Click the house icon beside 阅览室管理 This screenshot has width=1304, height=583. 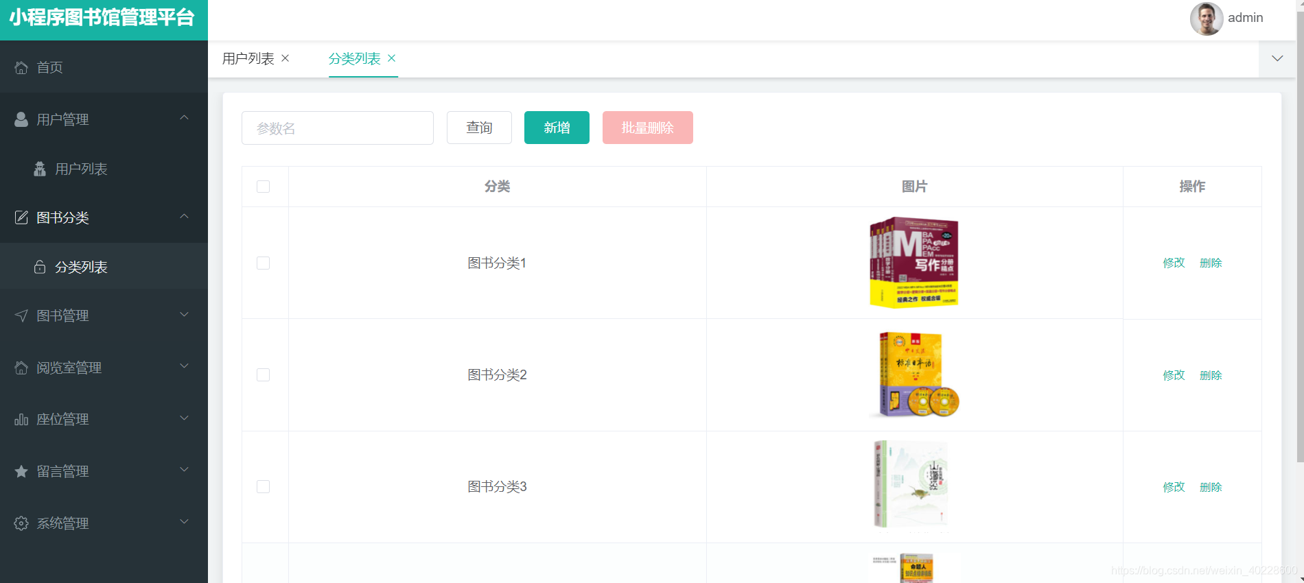click(x=21, y=368)
